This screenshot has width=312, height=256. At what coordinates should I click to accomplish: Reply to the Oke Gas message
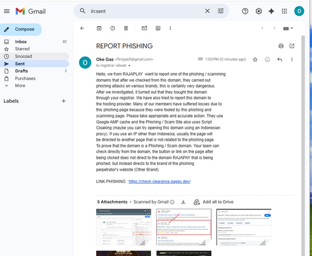click(x=280, y=60)
